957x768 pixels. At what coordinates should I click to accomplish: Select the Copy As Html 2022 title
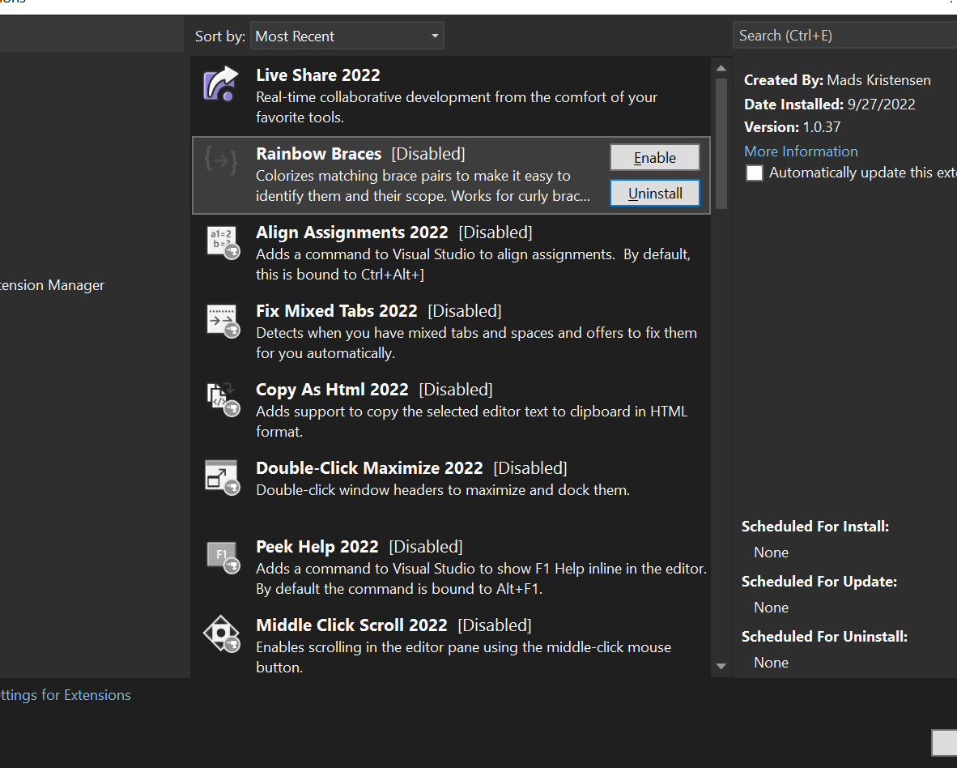tap(332, 390)
